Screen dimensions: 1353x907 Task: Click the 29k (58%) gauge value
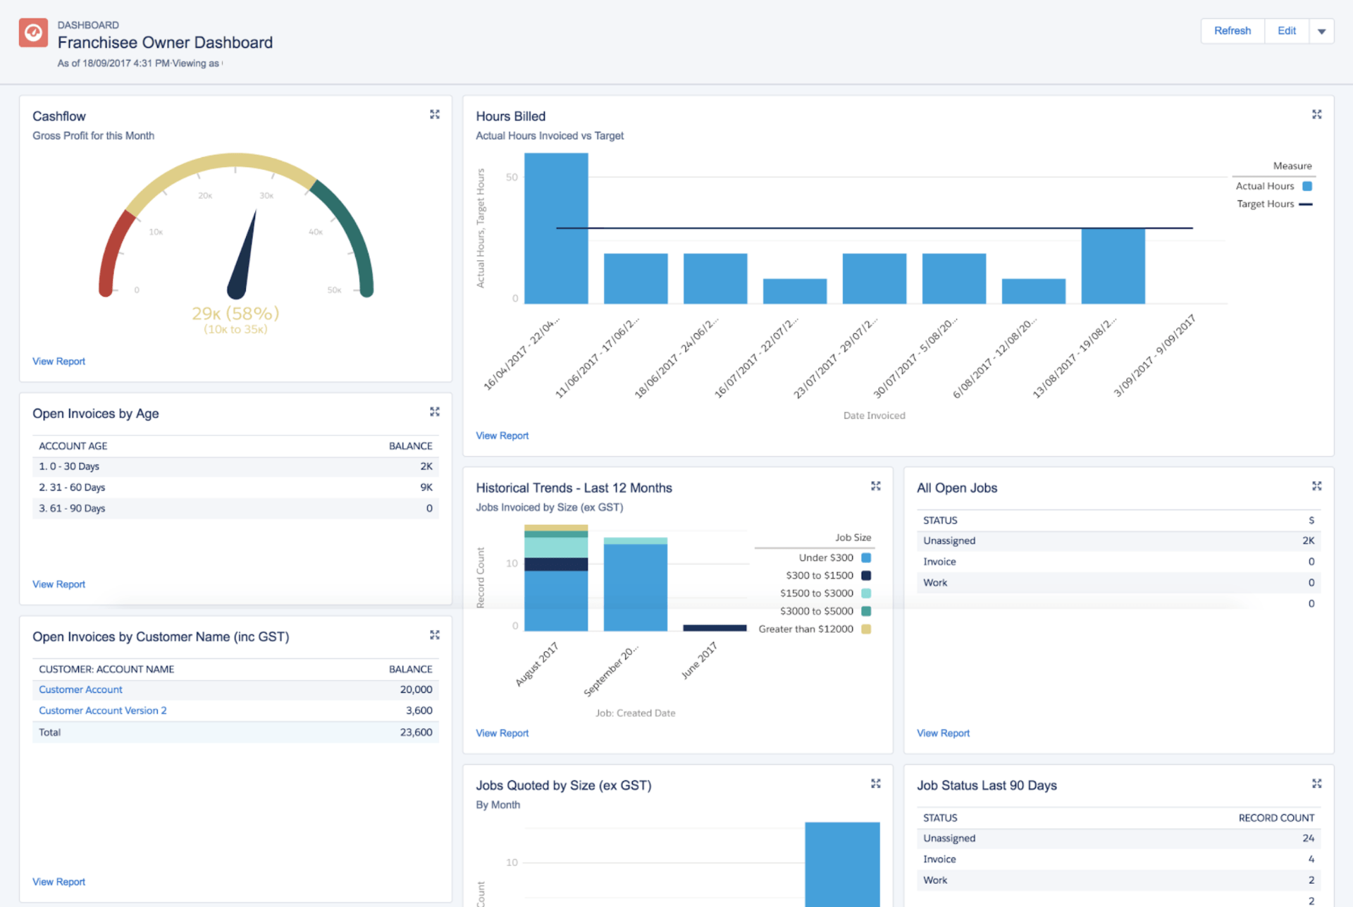(x=235, y=313)
